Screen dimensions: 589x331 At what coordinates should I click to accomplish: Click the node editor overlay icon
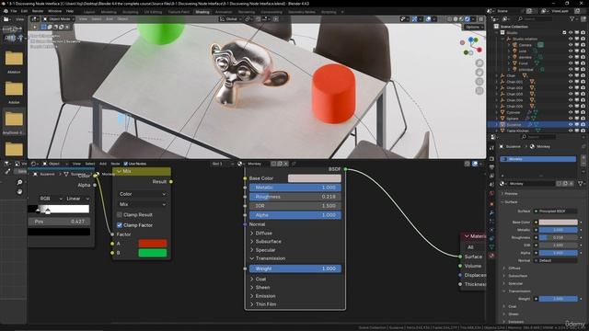click(x=475, y=164)
